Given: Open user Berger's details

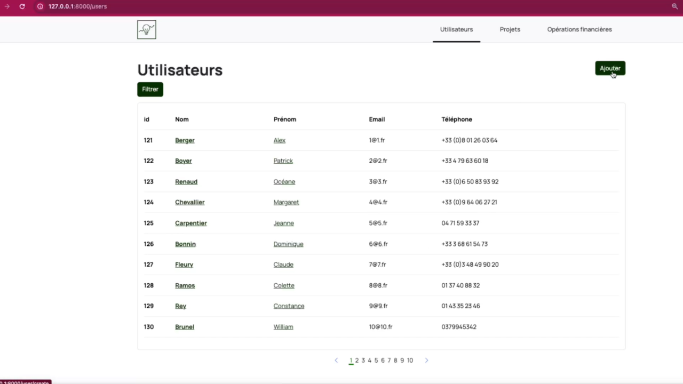Looking at the screenshot, I should tap(185, 140).
